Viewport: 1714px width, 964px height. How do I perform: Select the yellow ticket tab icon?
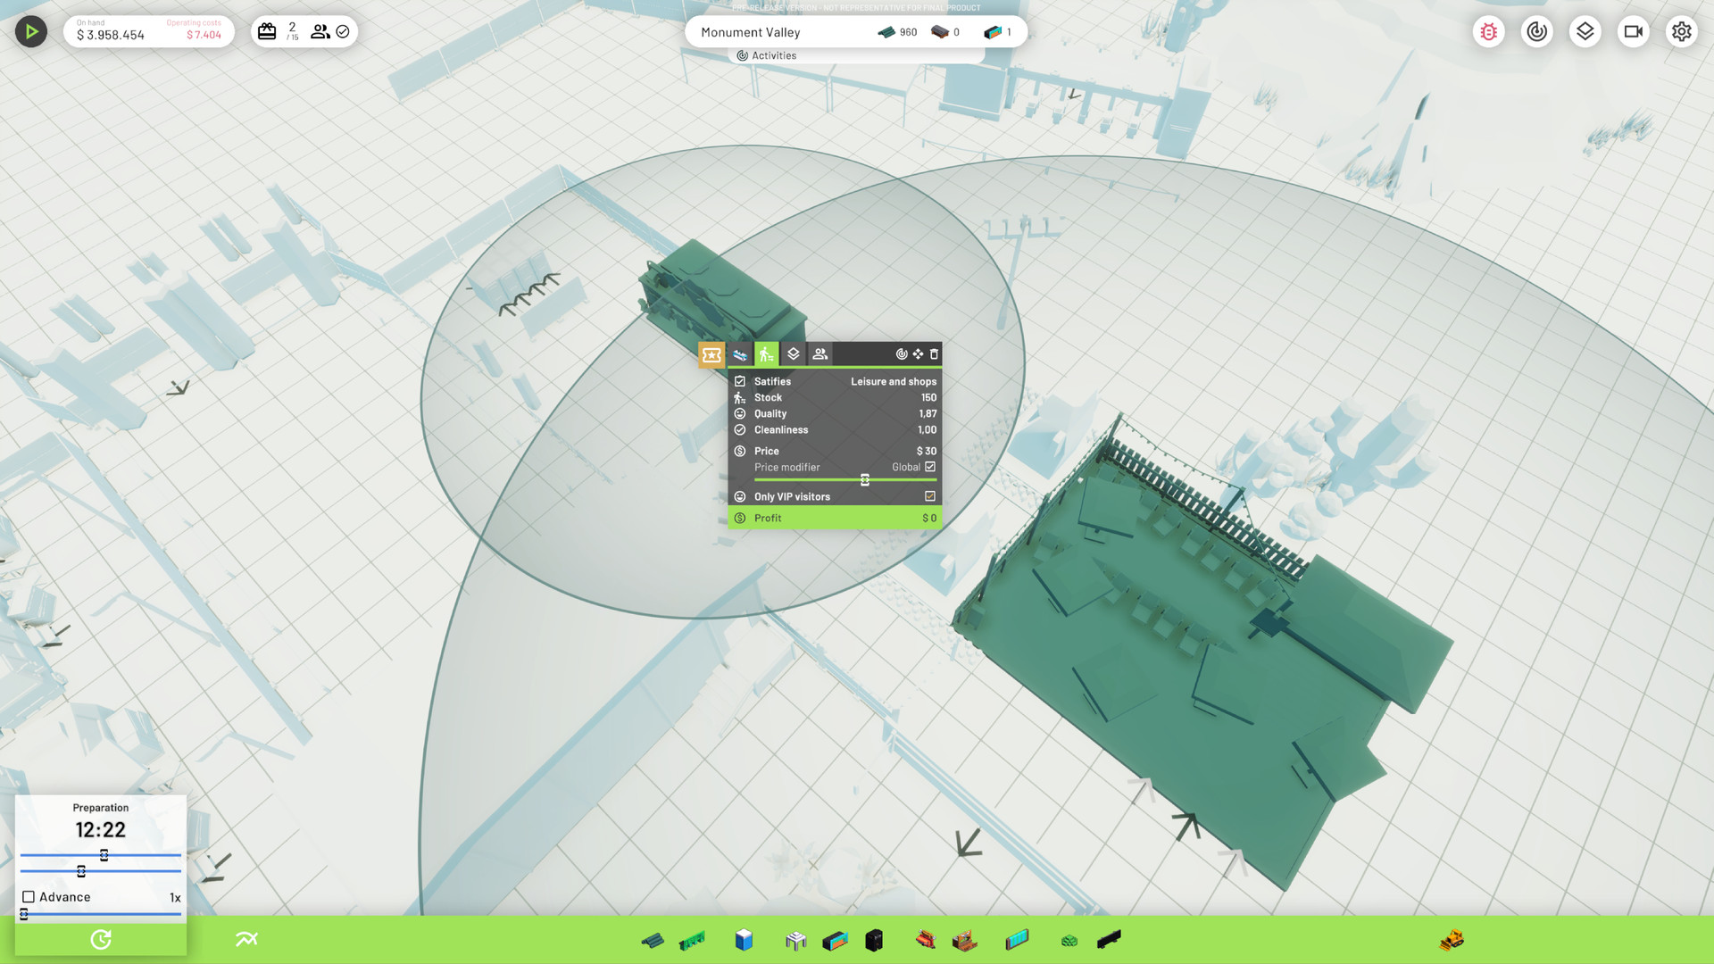711,355
